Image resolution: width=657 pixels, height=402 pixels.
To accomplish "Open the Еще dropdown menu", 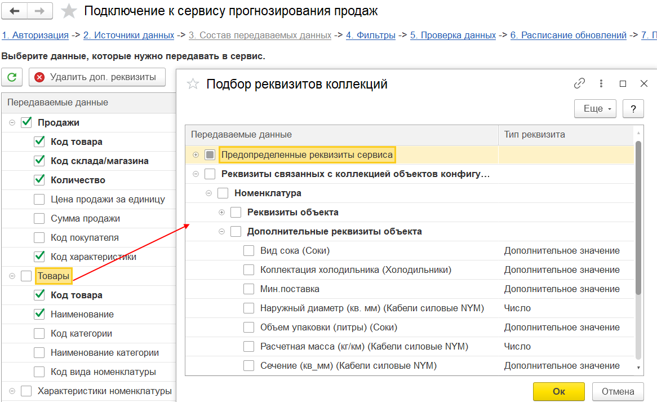I will [x=595, y=109].
